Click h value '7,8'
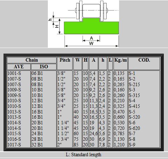The width and height of the screenshot is (168, 159). pos(102,145)
